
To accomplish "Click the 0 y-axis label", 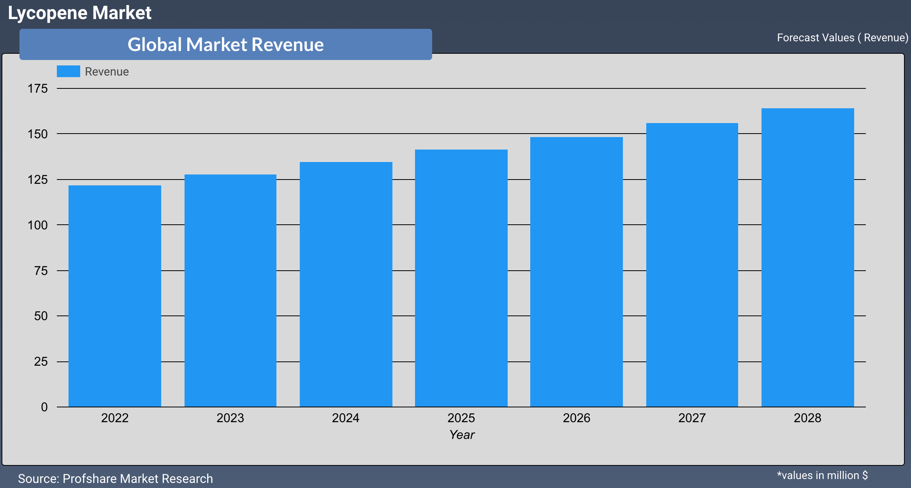I will 44,407.
